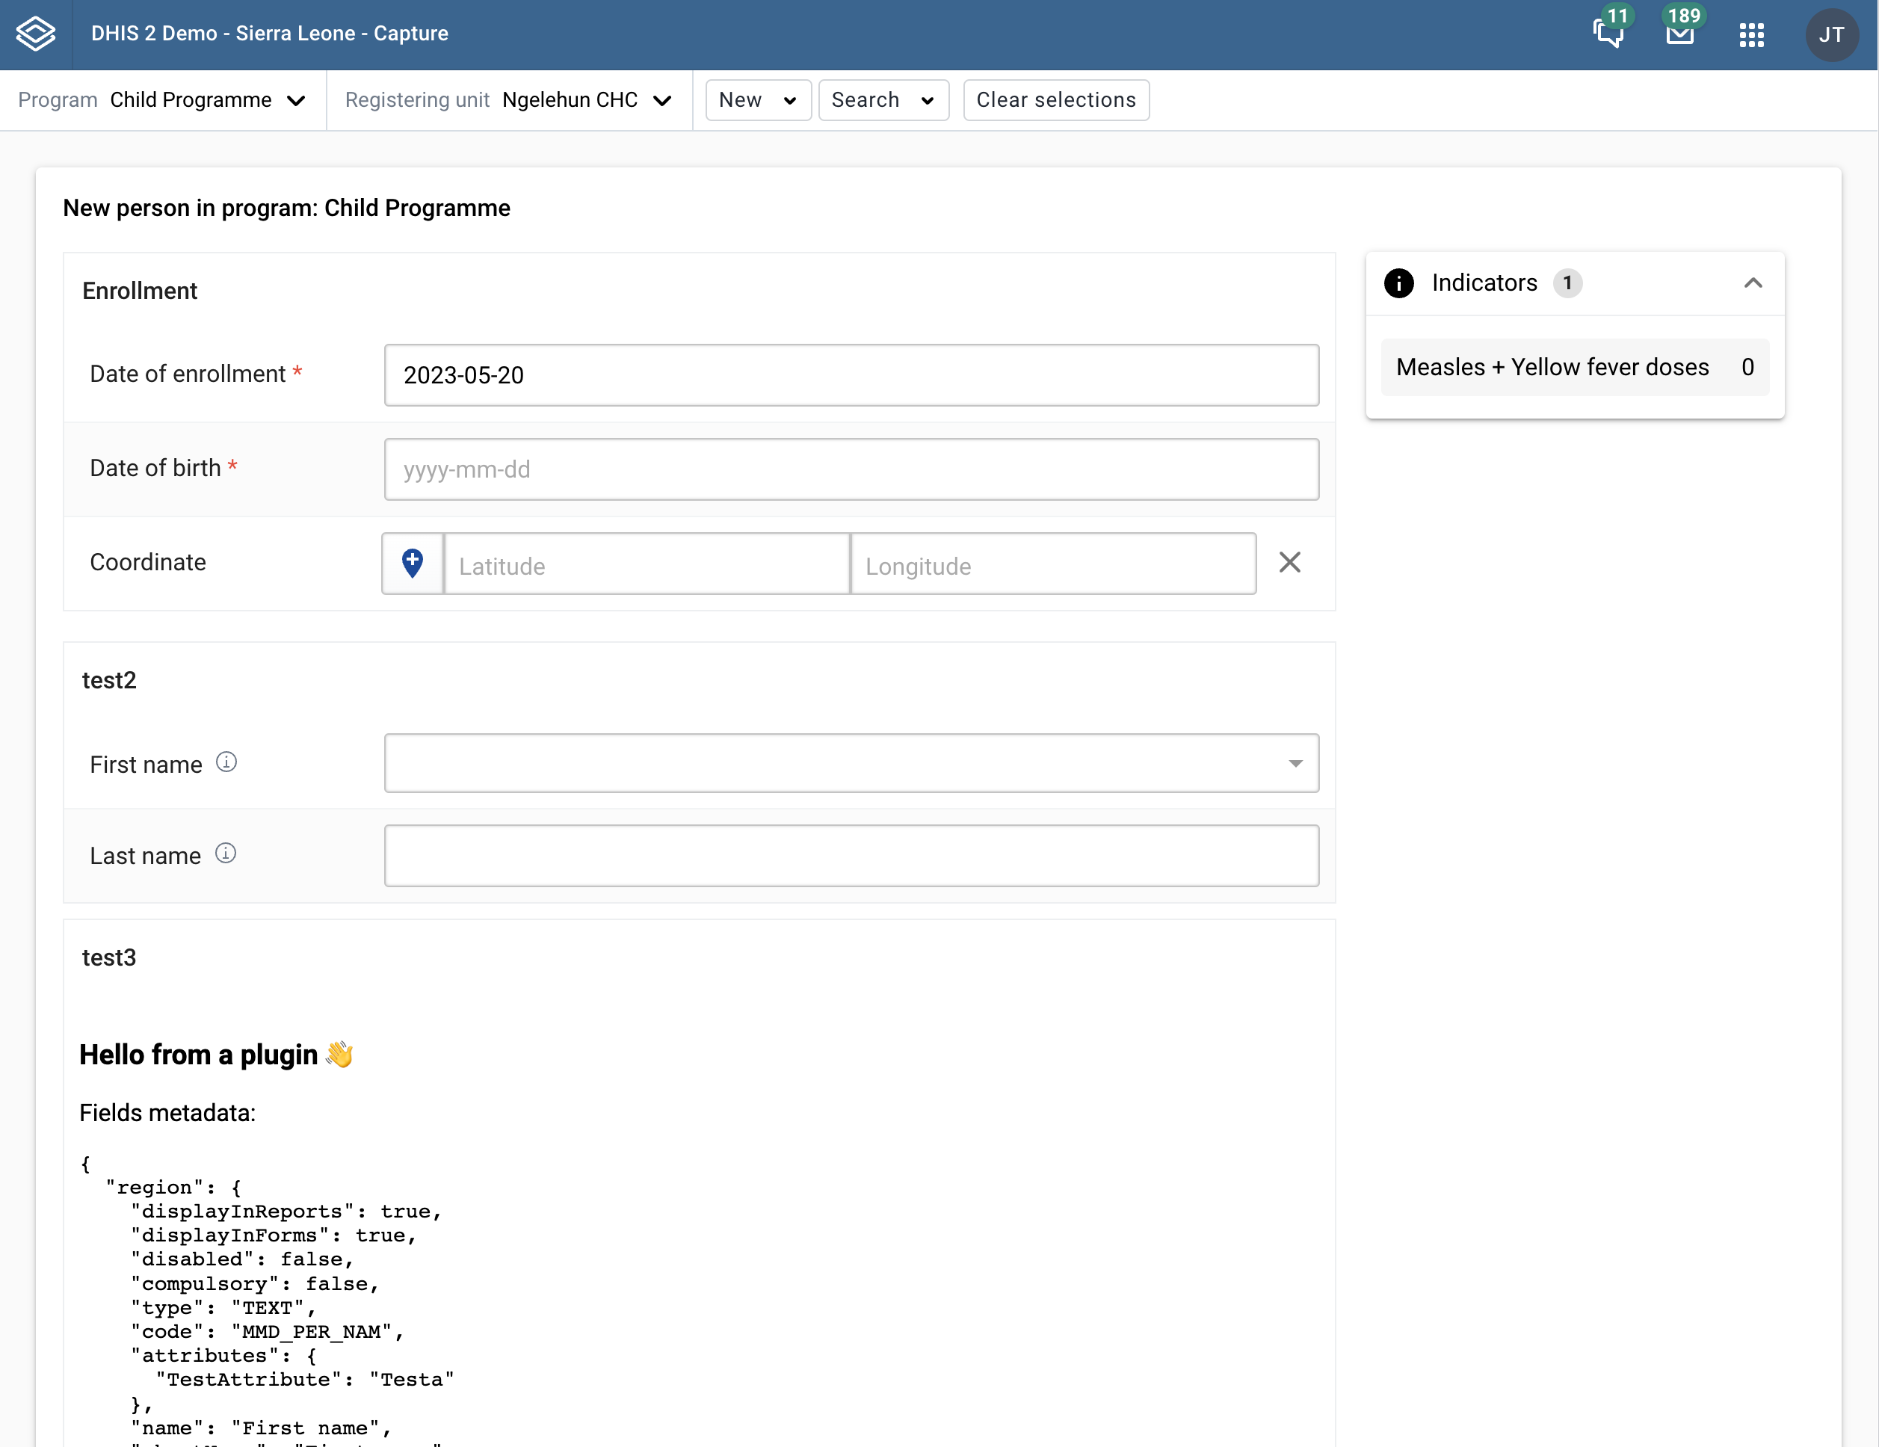Click the DHIS2 logo icon
This screenshot has height=1447, width=1879.
tap(35, 34)
